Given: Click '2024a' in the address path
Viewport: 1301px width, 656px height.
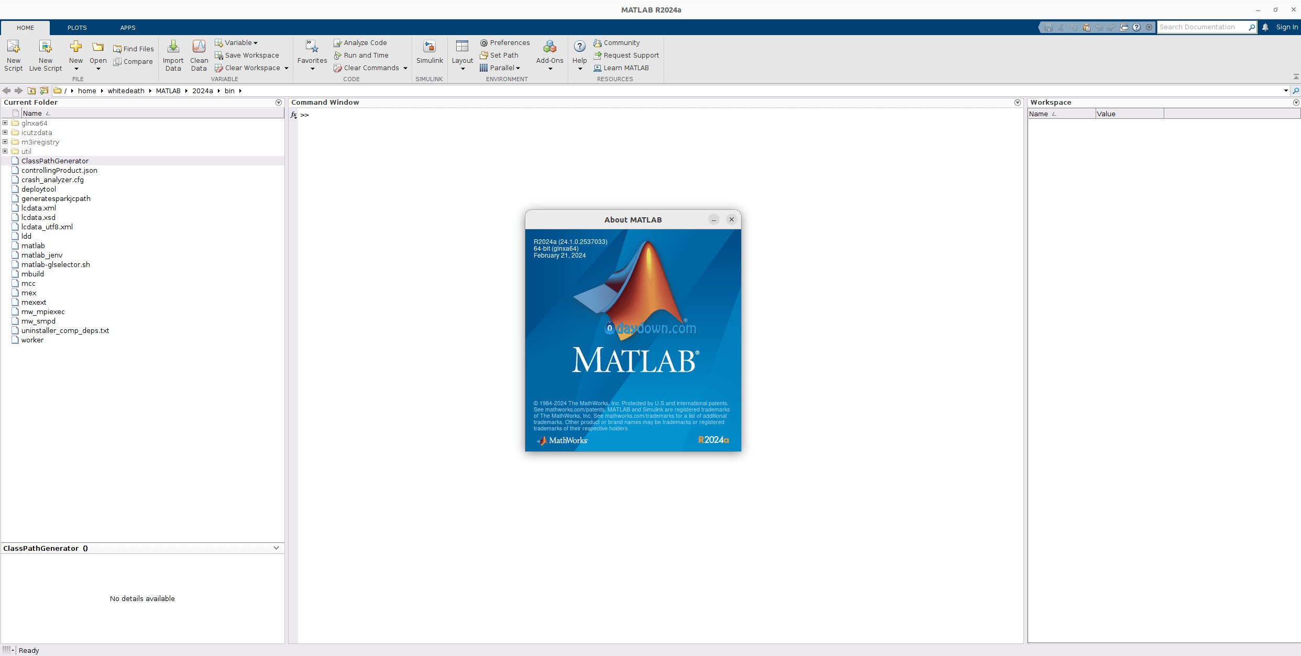Looking at the screenshot, I should point(203,91).
